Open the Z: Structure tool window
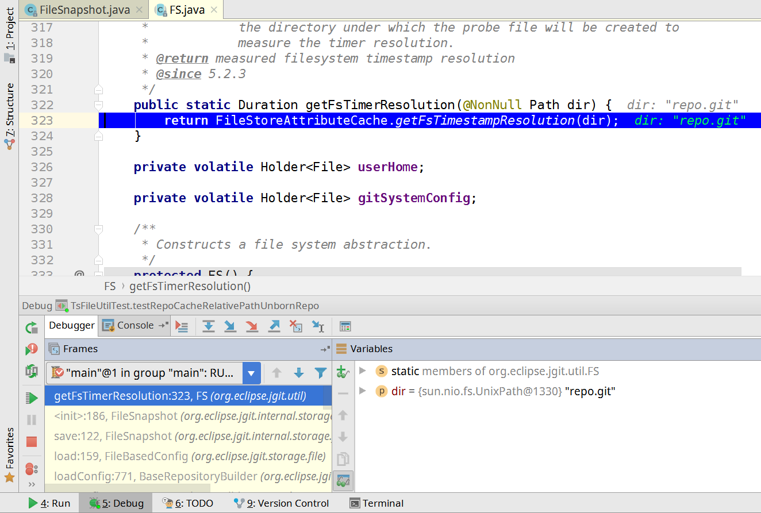 point(10,117)
